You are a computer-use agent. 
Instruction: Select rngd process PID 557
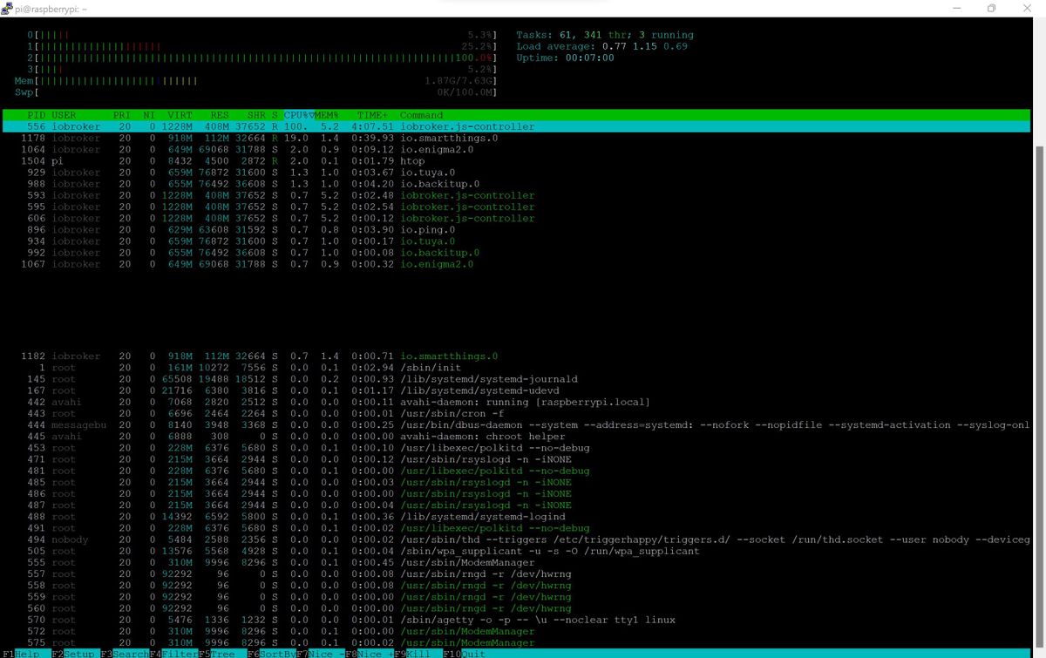tap(516, 573)
